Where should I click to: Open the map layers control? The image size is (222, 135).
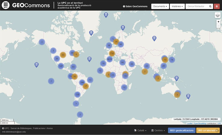[x=217, y=15]
